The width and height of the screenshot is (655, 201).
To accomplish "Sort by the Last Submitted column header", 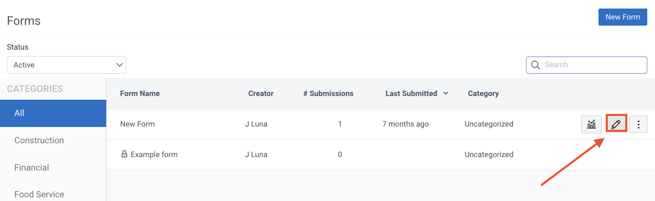I will pos(411,94).
